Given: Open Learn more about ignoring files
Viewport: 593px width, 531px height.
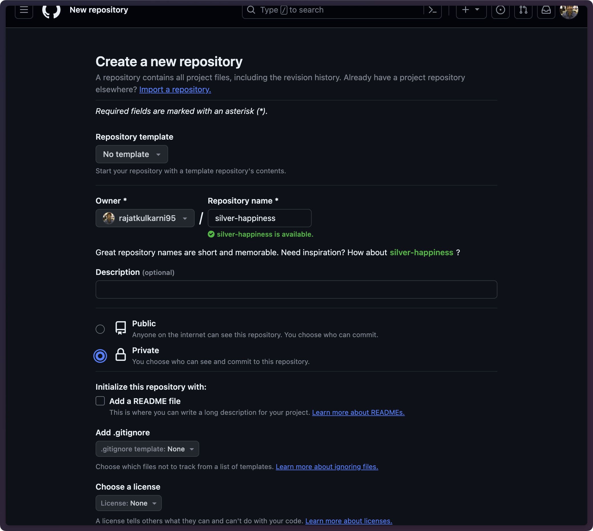Looking at the screenshot, I should click(327, 467).
